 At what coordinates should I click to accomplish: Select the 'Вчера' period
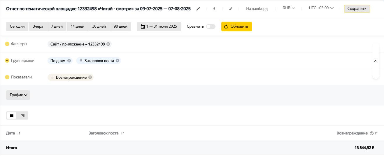pyautogui.click(x=38, y=27)
